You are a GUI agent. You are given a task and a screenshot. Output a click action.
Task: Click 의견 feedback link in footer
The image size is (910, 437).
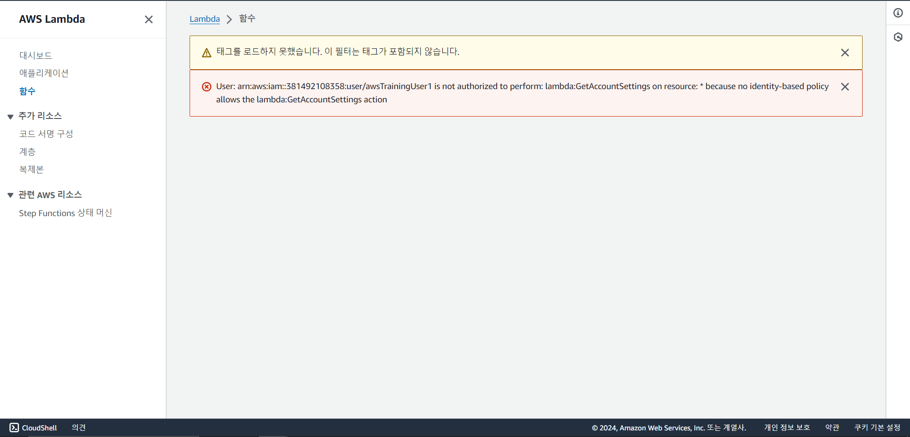tap(79, 428)
